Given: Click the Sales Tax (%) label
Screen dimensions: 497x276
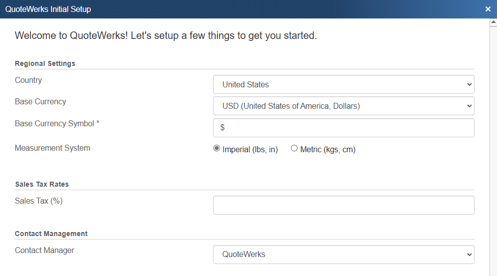Looking at the screenshot, I should pyautogui.click(x=38, y=201).
